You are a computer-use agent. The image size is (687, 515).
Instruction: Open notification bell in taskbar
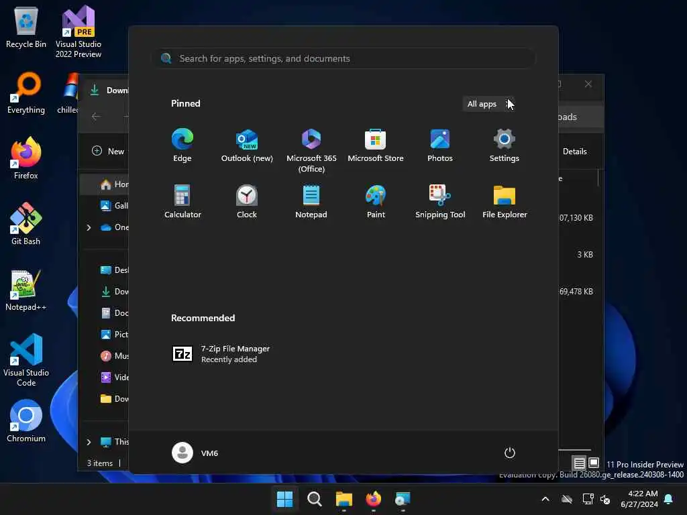pos(669,499)
